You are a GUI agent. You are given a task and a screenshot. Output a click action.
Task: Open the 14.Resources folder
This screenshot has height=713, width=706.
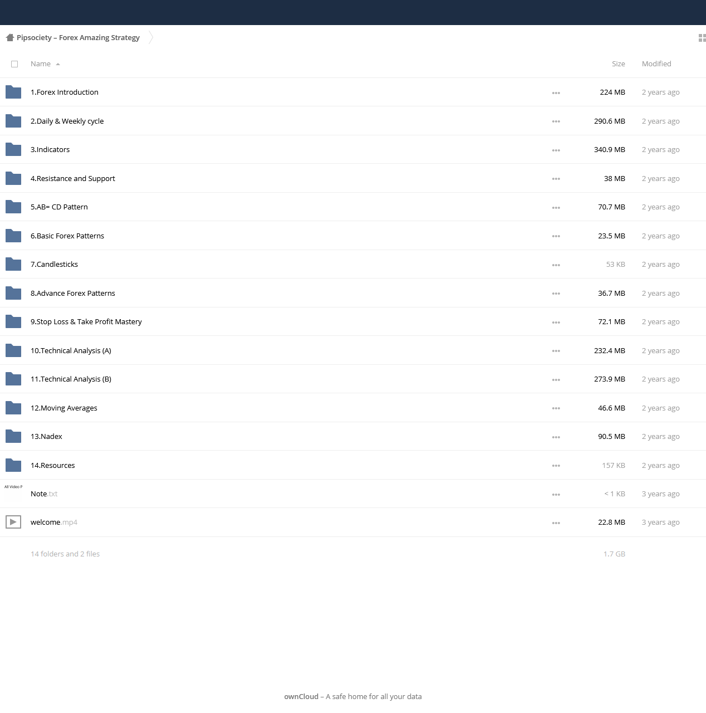point(53,465)
